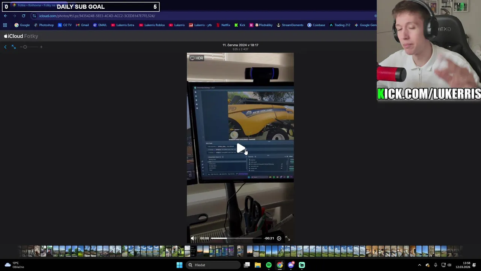This screenshot has width=481, height=271.
Task: Reload the iCloud page
Action: click(23, 16)
